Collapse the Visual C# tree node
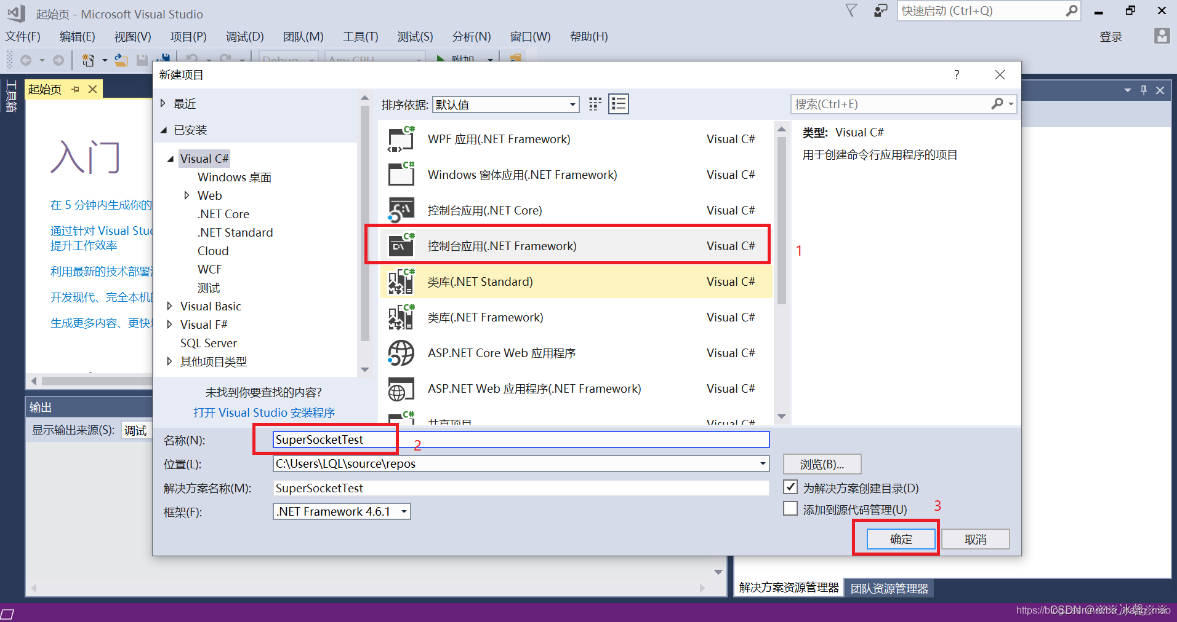This screenshot has height=622, width=1177. (171, 158)
